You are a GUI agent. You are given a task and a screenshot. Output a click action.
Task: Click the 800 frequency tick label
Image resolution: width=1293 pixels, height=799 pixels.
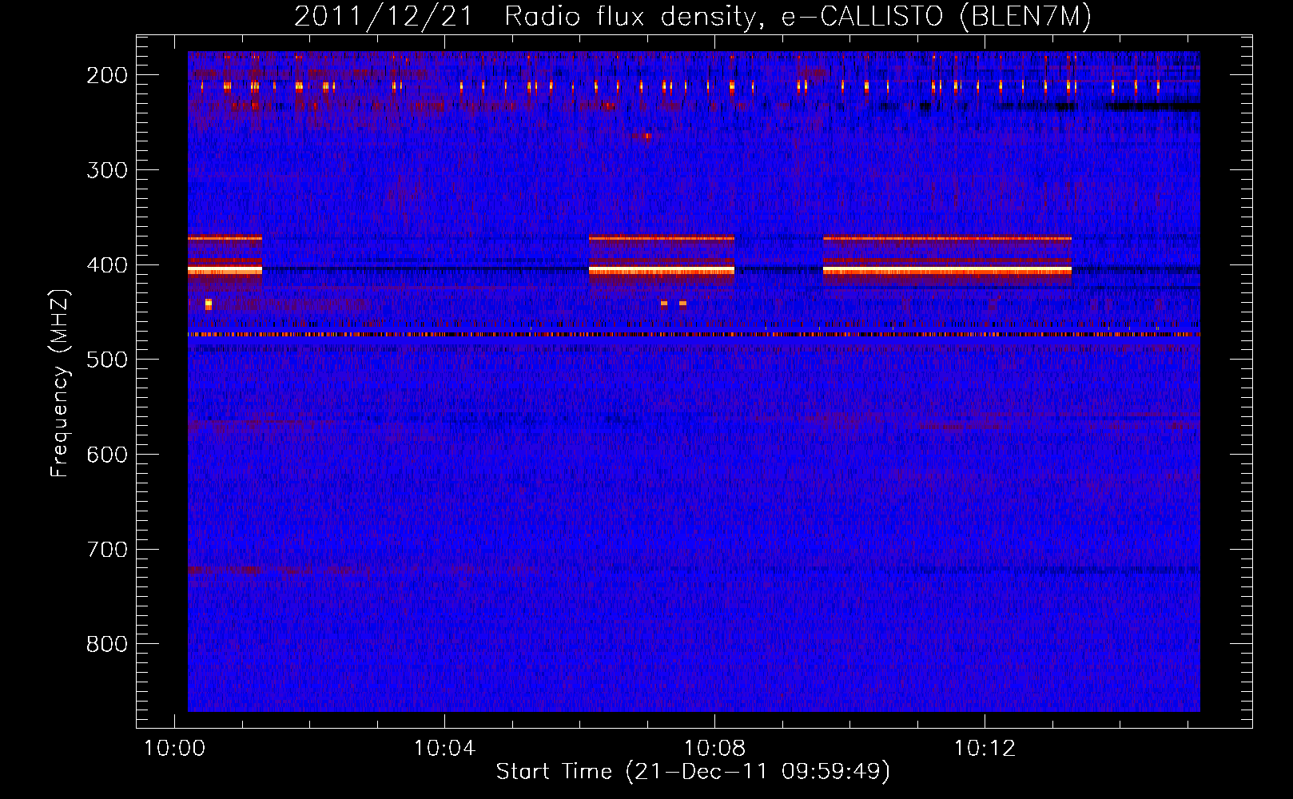[107, 644]
